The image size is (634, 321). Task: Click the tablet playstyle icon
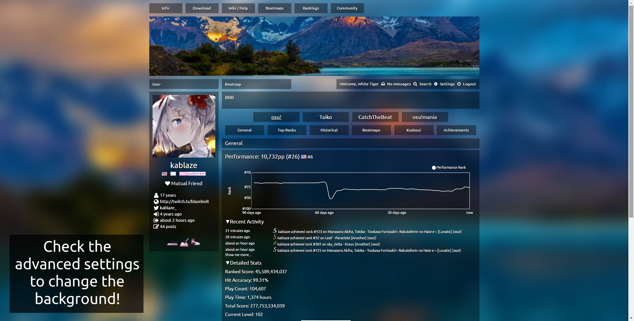tap(184, 243)
